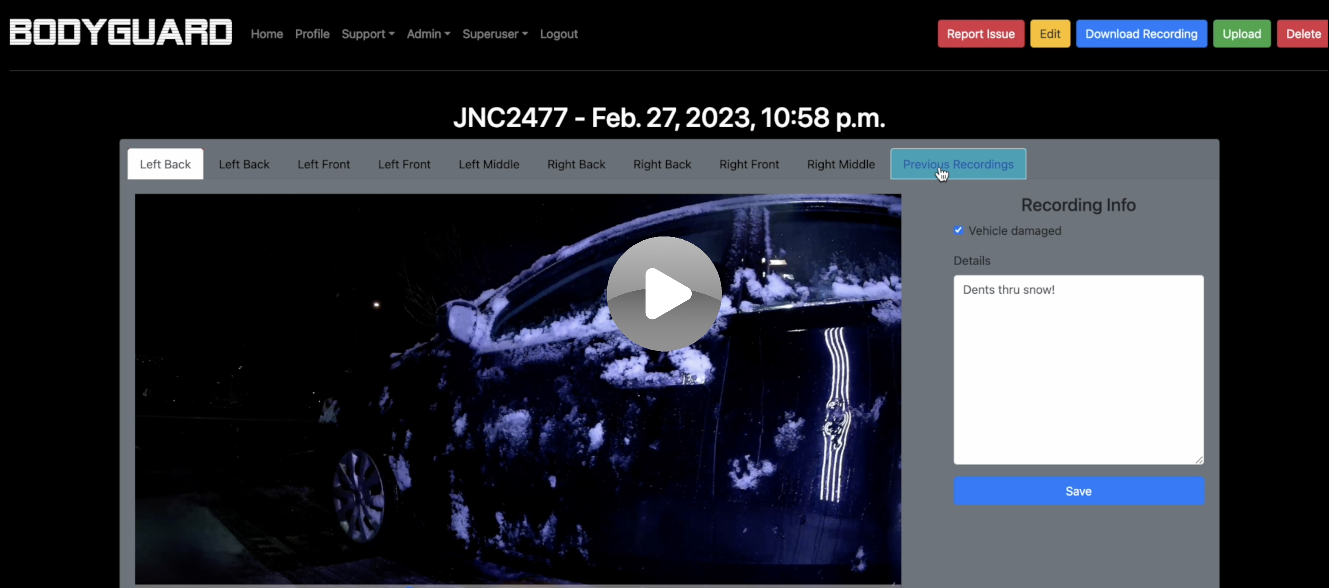Open the Superuser dropdown menu
This screenshot has height=588, width=1329.
[495, 34]
